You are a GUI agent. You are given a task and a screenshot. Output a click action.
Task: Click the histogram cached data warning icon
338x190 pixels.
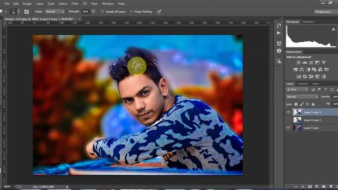333,29
